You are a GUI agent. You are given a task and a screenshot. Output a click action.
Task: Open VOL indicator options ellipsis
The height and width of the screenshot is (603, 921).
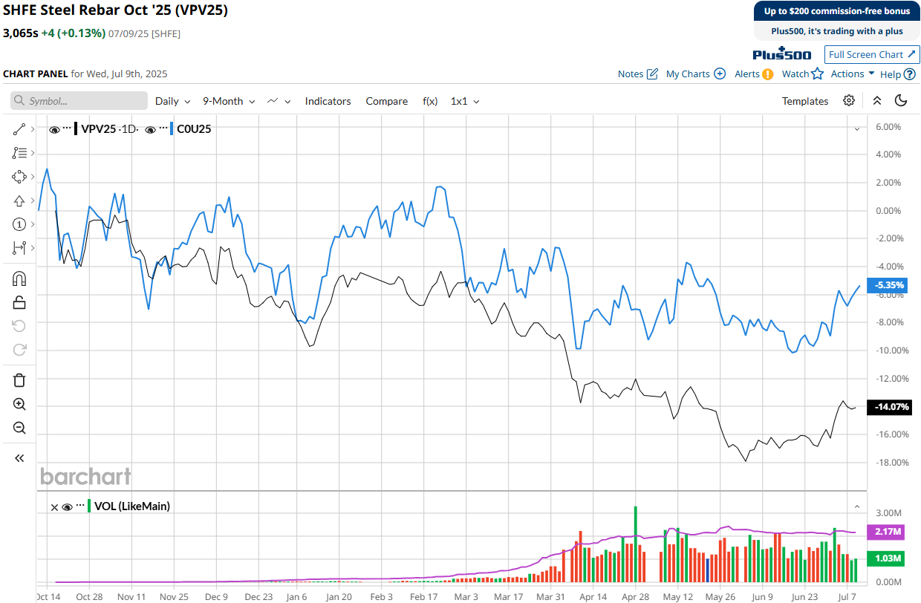pos(80,506)
